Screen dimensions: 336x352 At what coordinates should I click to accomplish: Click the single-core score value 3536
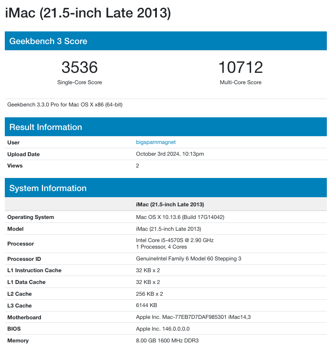[x=80, y=67]
